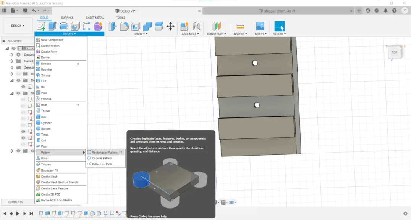
Task: Click the New Component assemble icon
Action: (184, 26)
